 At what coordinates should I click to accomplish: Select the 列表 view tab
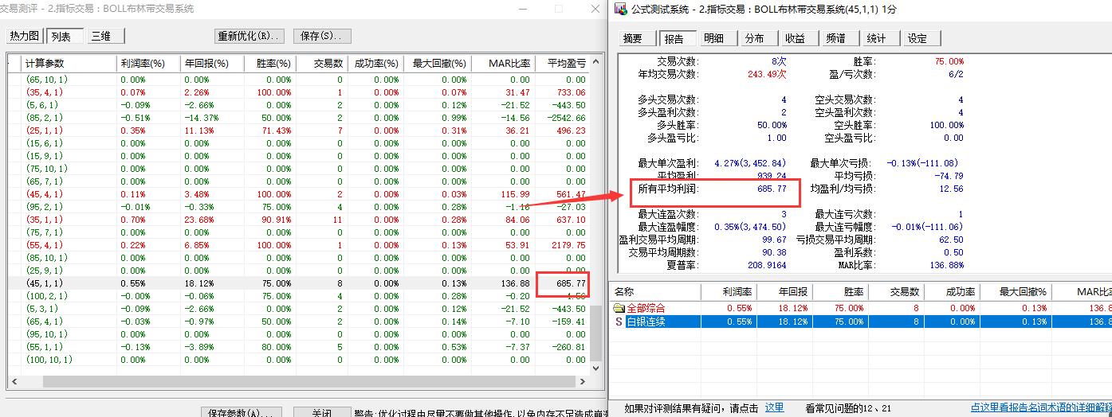point(64,36)
